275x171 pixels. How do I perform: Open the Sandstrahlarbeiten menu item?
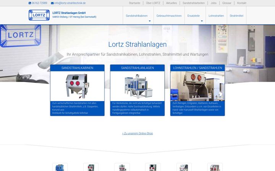tap(194, 3)
